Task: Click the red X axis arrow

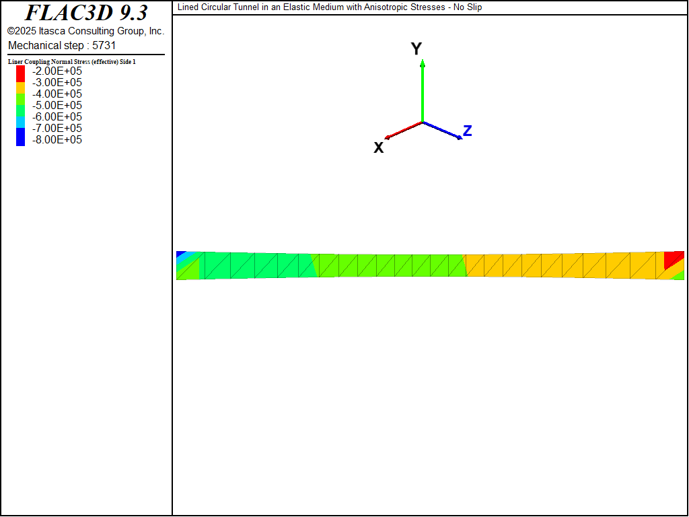Action: [x=404, y=130]
